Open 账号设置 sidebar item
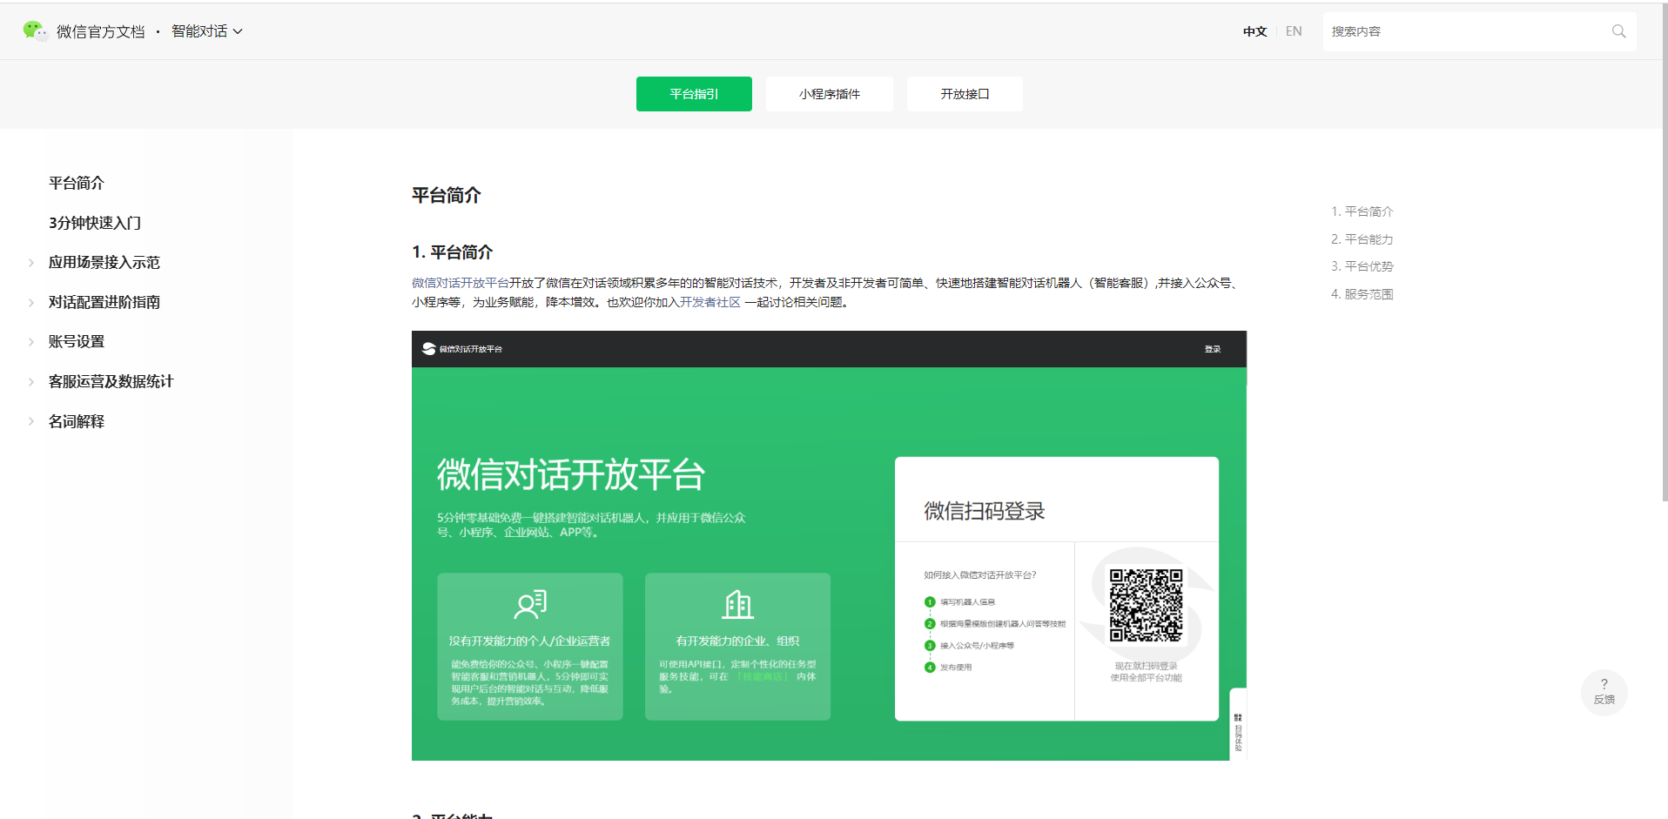The width and height of the screenshot is (1668, 819). point(77,342)
